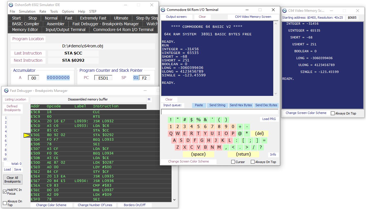Click OshonSoft 6502 Simulator IDE title icon
Image resolution: width=366 pixels, height=209 pixels.
coord(11,5)
